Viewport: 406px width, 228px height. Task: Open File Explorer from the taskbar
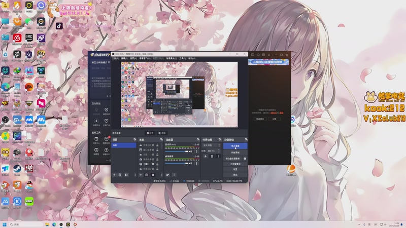[x=47, y=224]
